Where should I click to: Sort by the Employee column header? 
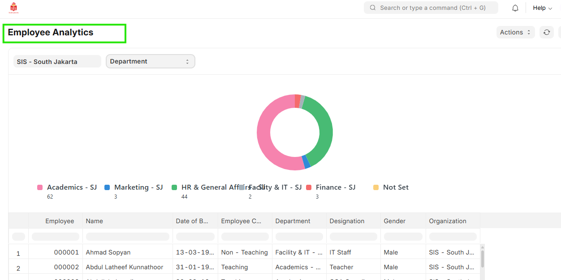coord(60,221)
